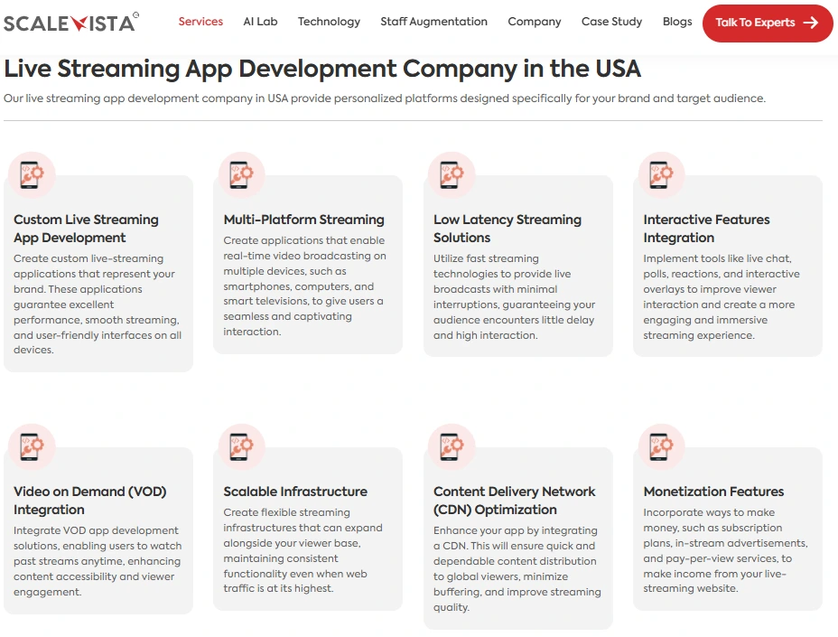This screenshot has height=637, width=838.
Task: Click description starting 'Implement tools like live chat'
Action: 721,296
